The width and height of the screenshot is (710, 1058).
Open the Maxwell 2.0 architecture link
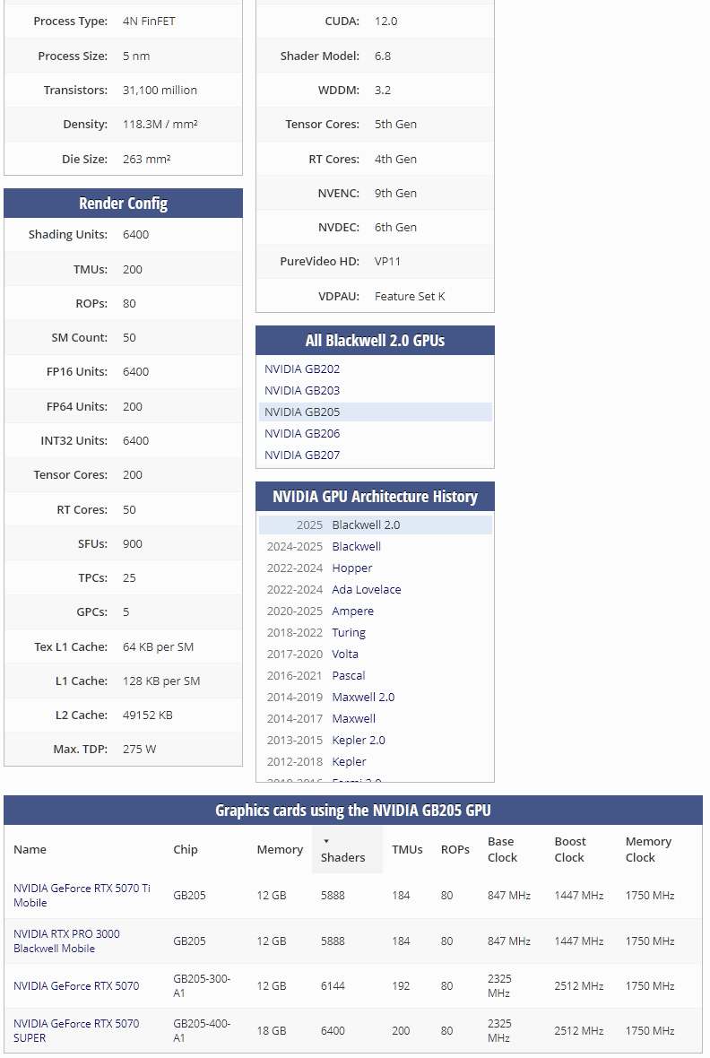tap(363, 698)
